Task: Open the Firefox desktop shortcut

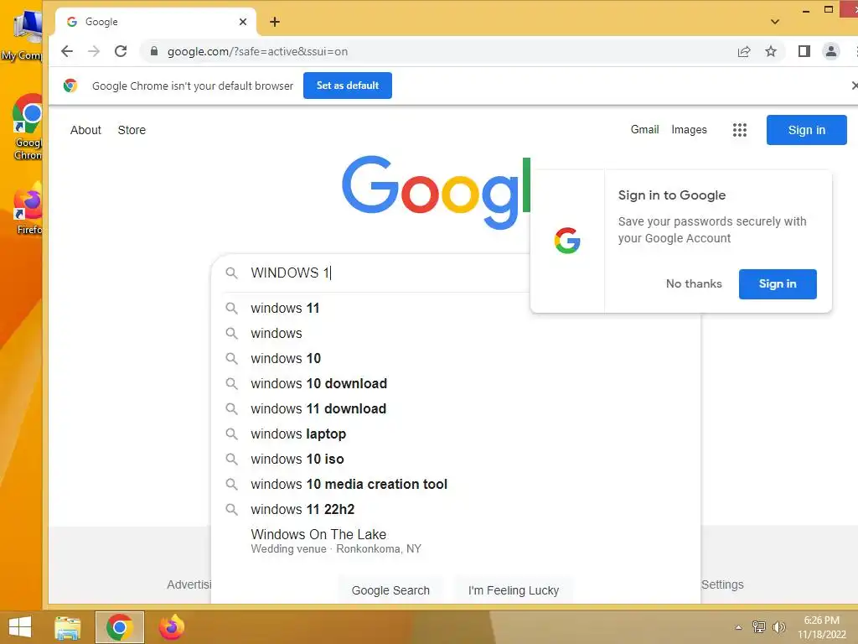Action: [x=28, y=209]
